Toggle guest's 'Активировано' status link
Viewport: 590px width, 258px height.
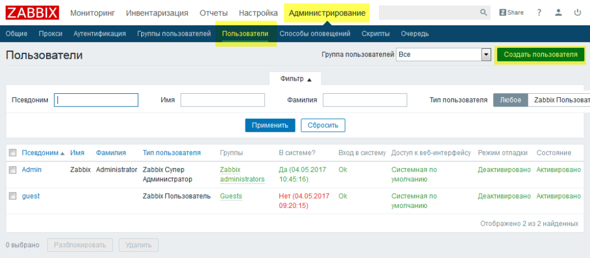click(x=559, y=196)
